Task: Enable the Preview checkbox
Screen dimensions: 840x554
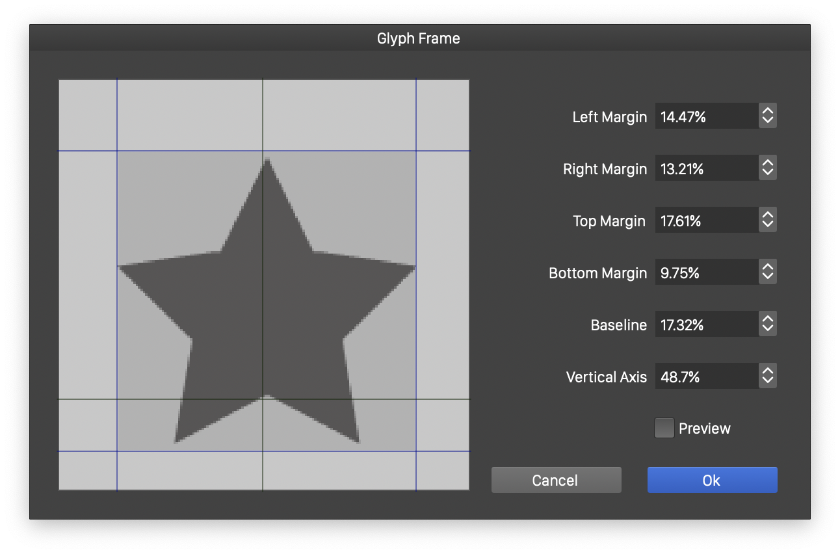Action: coord(664,428)
